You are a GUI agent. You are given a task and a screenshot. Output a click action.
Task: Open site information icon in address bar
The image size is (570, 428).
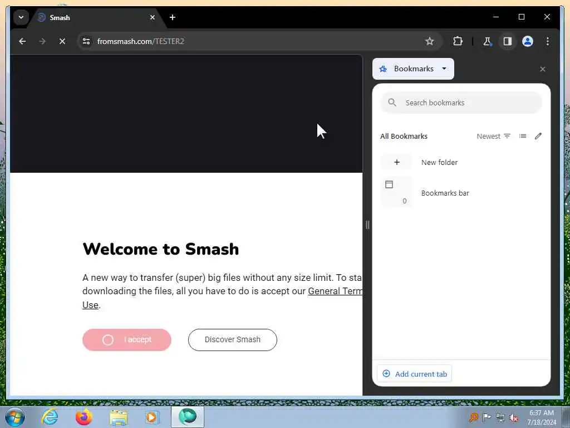click(x=86, y=41)
